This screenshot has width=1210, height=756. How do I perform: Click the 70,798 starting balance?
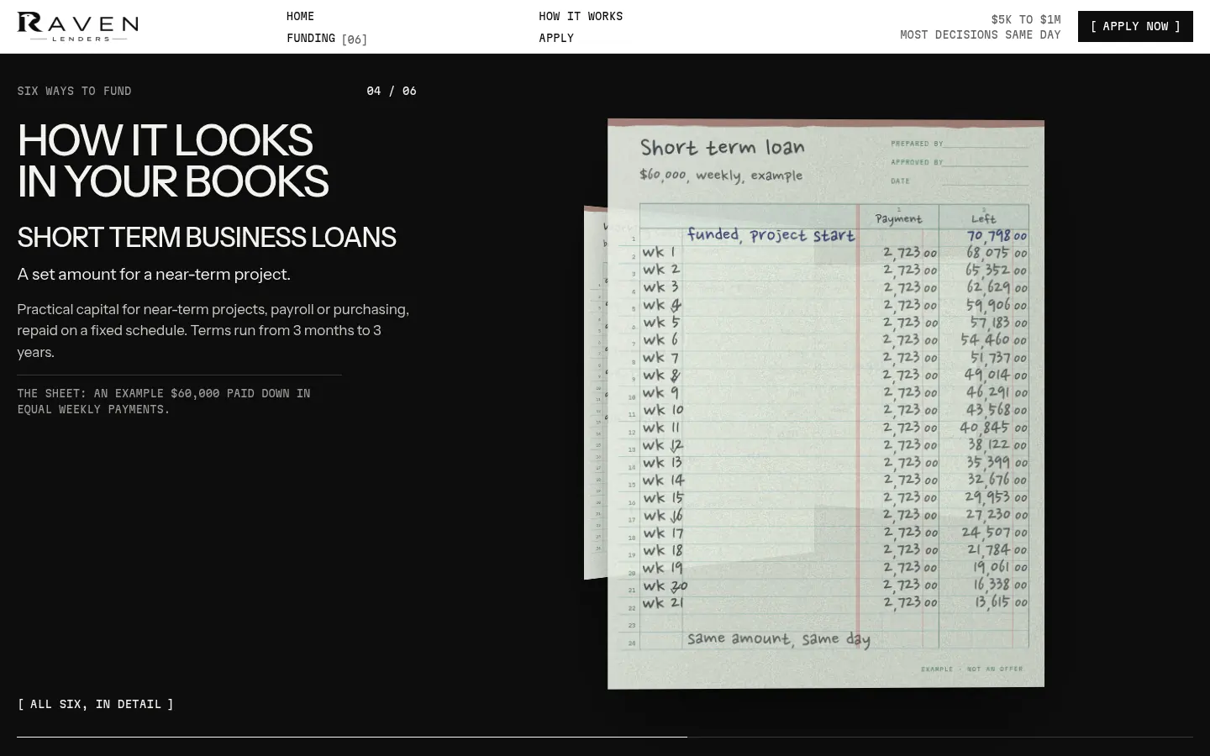(997, 236)
